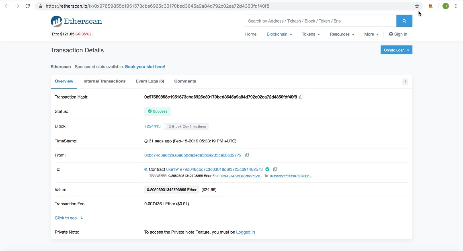Click the Success status badge
The width and height of the screenshot is (463, 251).
click(x=158, y=111)
